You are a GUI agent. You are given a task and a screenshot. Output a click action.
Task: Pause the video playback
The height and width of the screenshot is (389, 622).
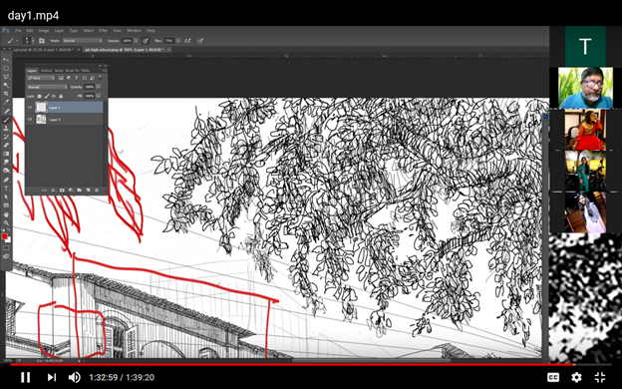tap(25, 377)
